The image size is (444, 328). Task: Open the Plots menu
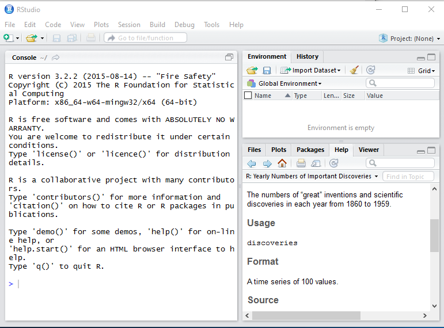pos(101,25)
